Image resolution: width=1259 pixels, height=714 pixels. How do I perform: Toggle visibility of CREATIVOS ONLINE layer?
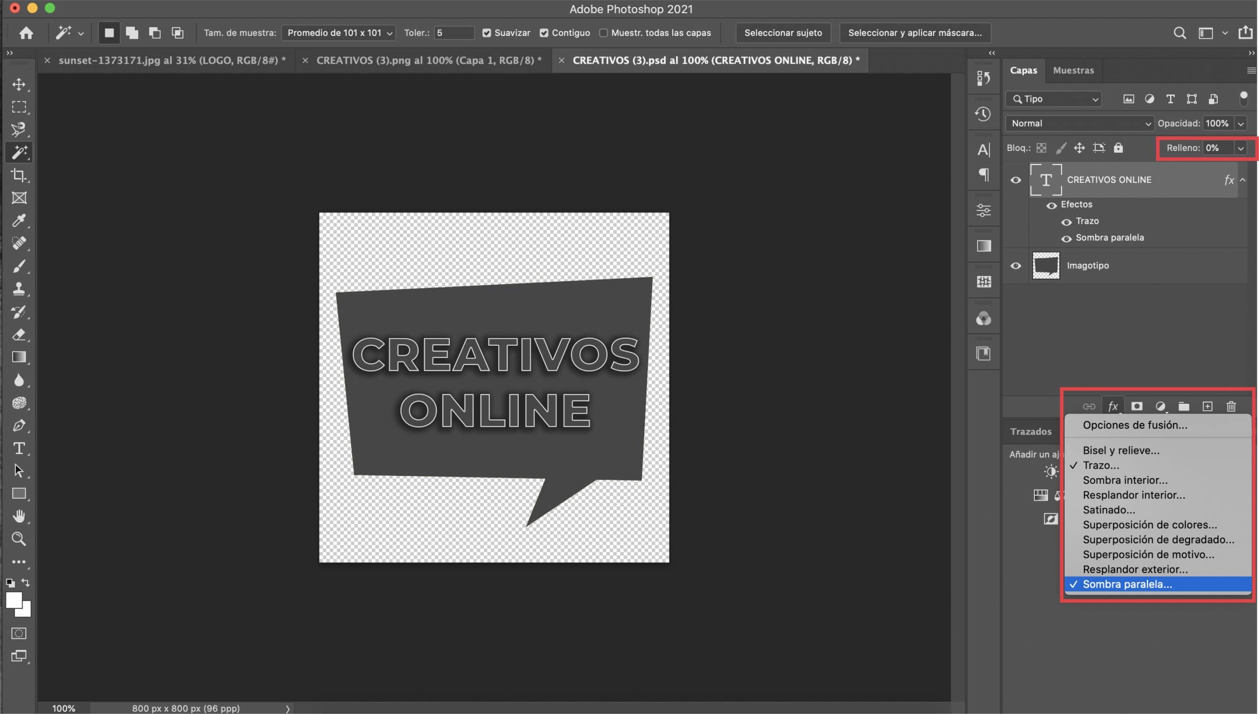1016,179
